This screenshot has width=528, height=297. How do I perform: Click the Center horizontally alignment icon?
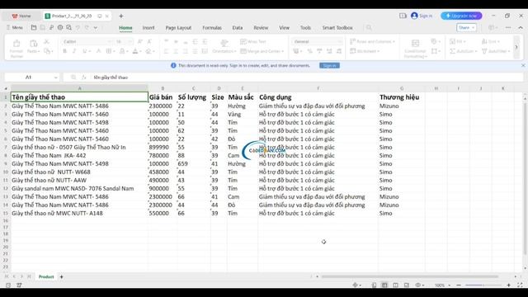(x=176, y=51)
